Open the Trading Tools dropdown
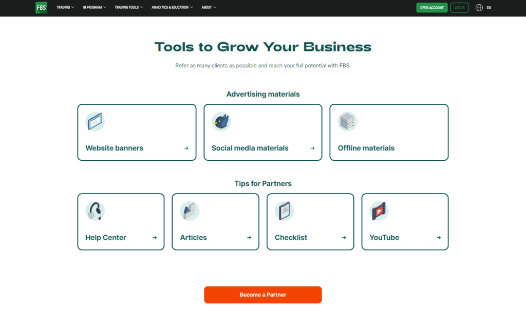 129,8
